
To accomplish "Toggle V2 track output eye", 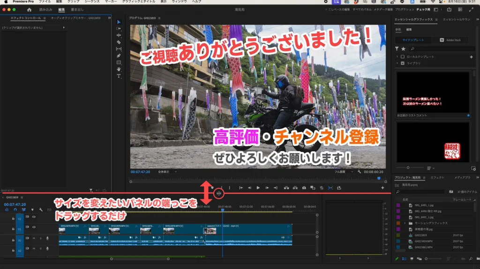I will coord(34,217).
